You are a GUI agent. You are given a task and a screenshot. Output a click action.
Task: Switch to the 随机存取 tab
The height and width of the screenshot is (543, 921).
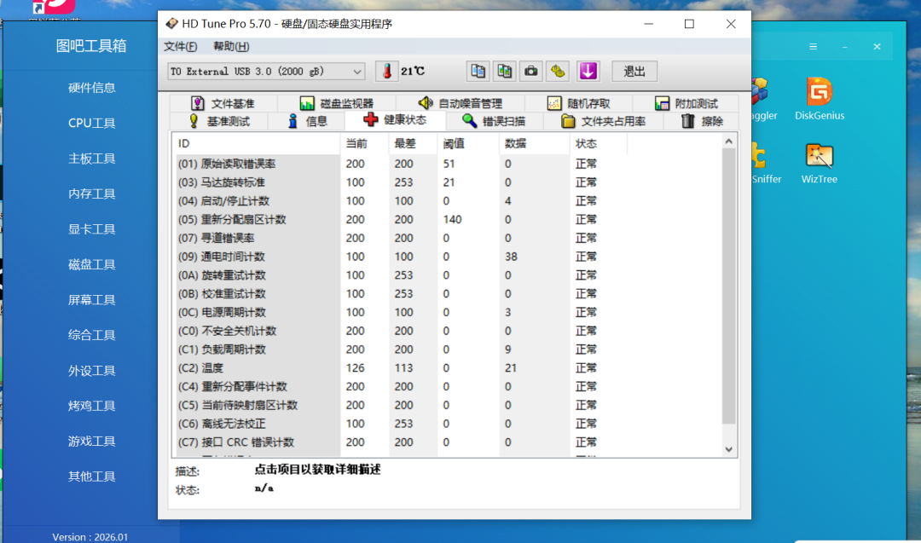(x=578, y=103)
